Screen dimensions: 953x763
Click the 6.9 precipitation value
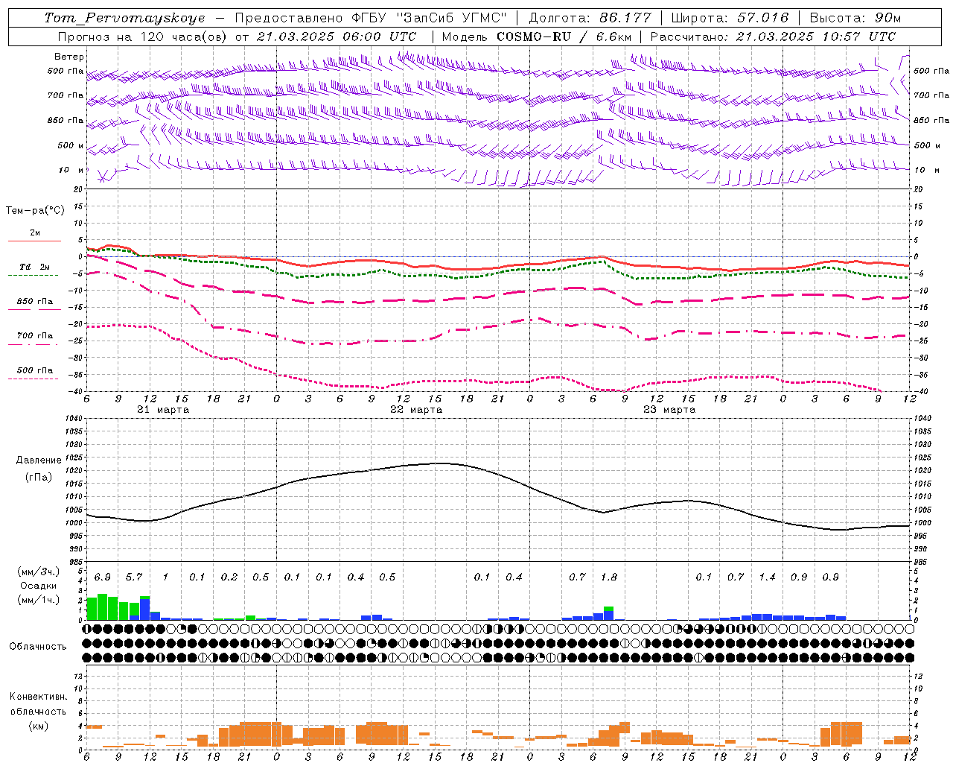[103, 577]
